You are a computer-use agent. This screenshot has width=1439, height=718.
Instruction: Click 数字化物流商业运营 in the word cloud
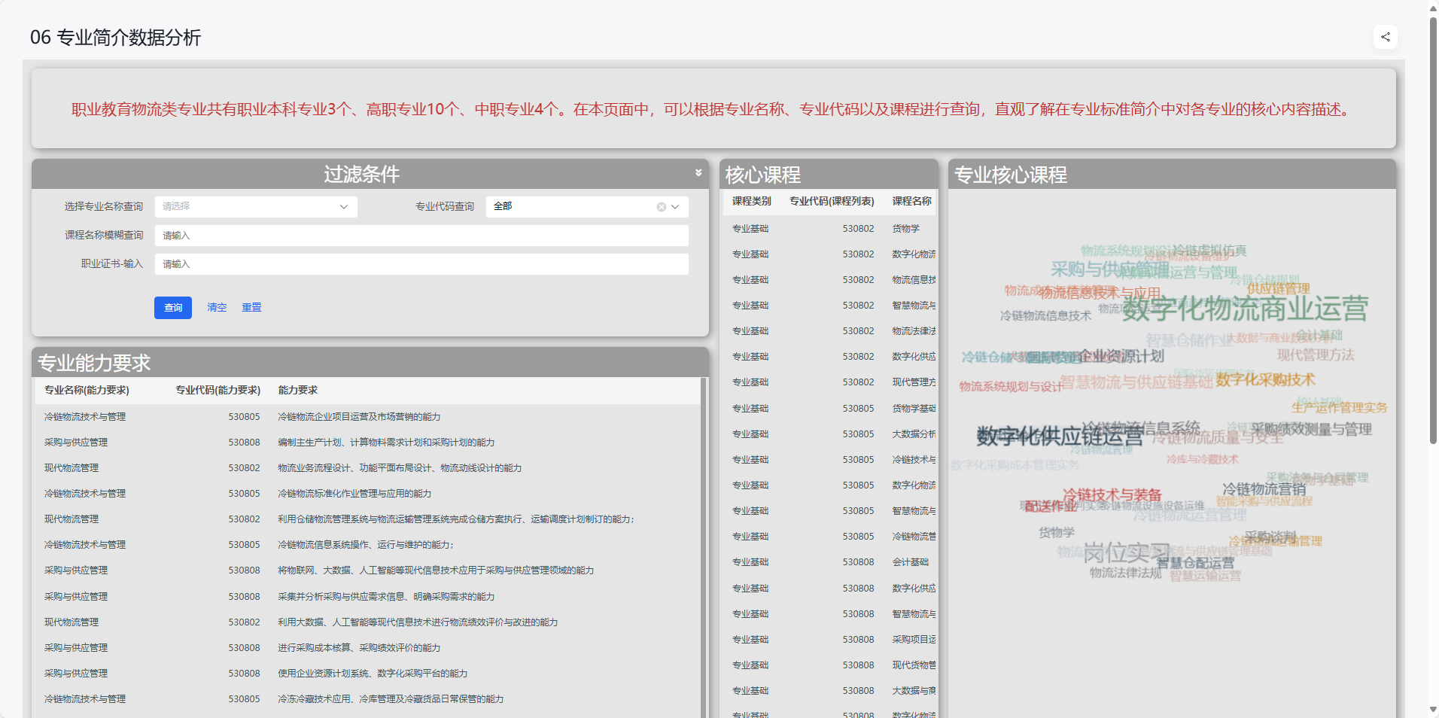[1245, 309]
